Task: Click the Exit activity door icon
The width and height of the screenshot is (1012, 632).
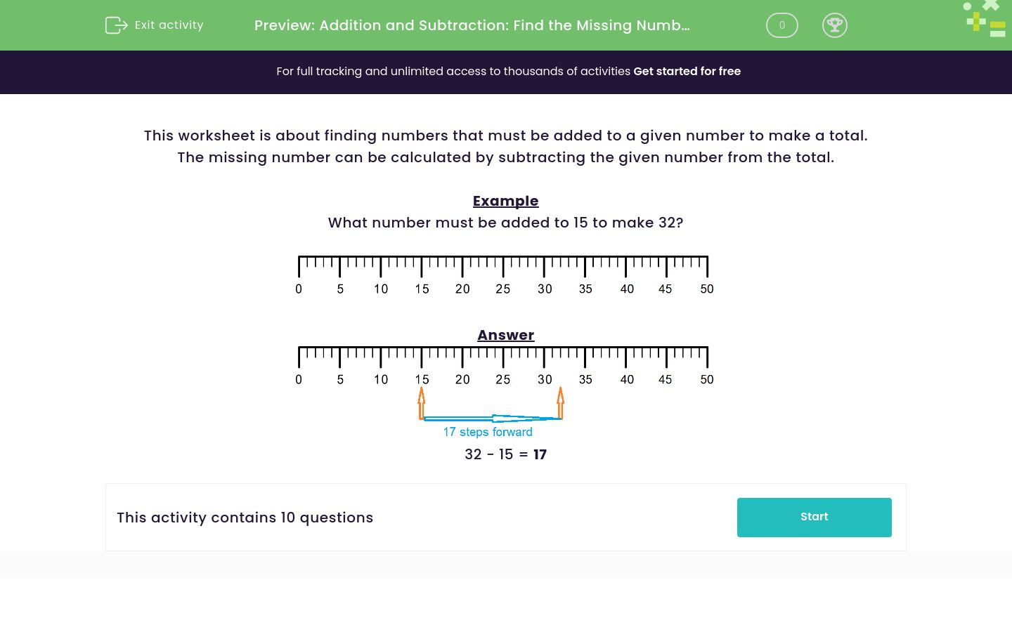Action: pyautogui.click(x=116, y=25)
